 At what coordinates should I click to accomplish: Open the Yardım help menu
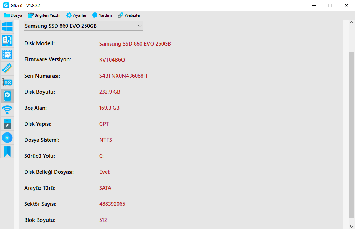point(102,15)
